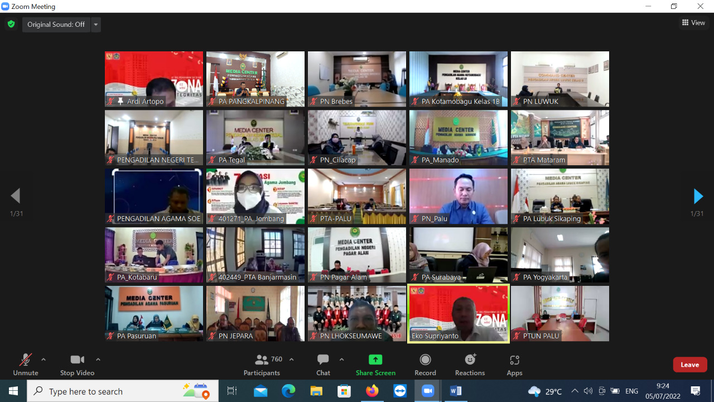Screen dimensions: 714x402
Task: Click the green encryption shield icon
Action: 11,25
